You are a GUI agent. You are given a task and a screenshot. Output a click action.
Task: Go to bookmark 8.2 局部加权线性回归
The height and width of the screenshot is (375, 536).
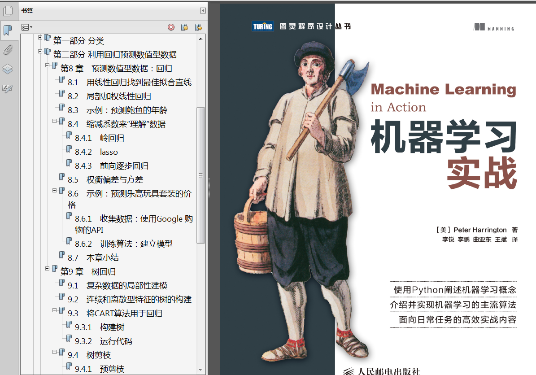[x=109, y=96]
